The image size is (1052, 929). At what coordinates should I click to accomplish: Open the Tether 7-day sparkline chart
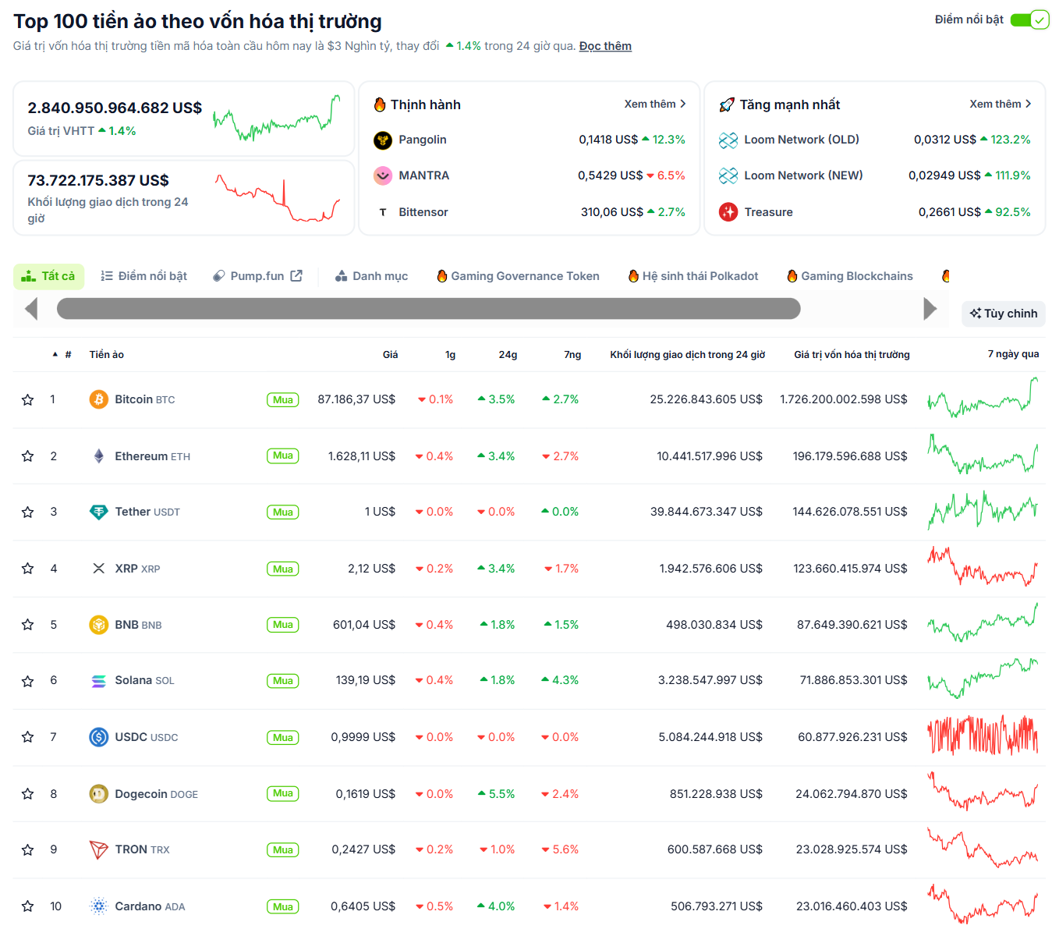tap(983, 511)
